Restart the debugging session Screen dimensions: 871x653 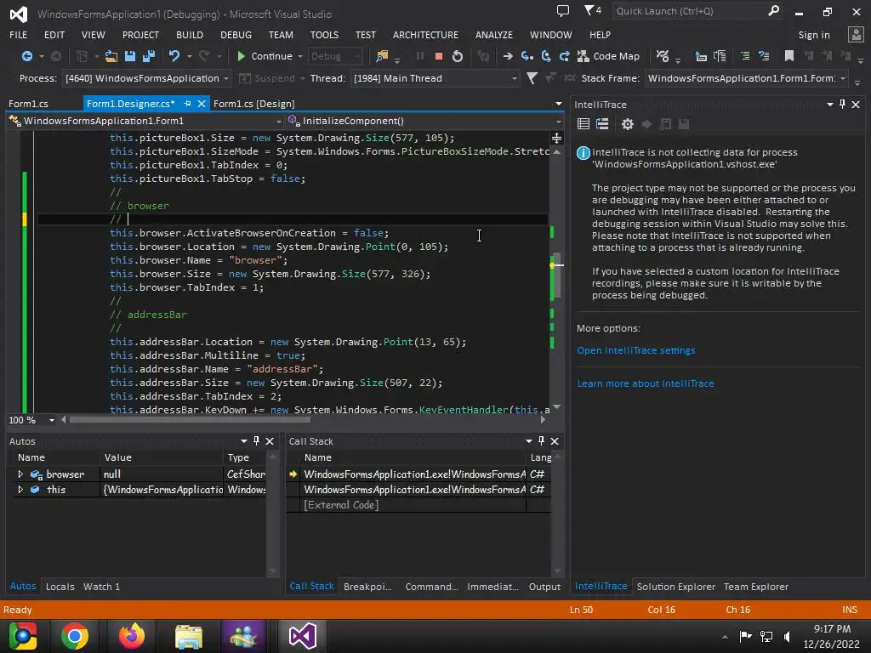457,56
